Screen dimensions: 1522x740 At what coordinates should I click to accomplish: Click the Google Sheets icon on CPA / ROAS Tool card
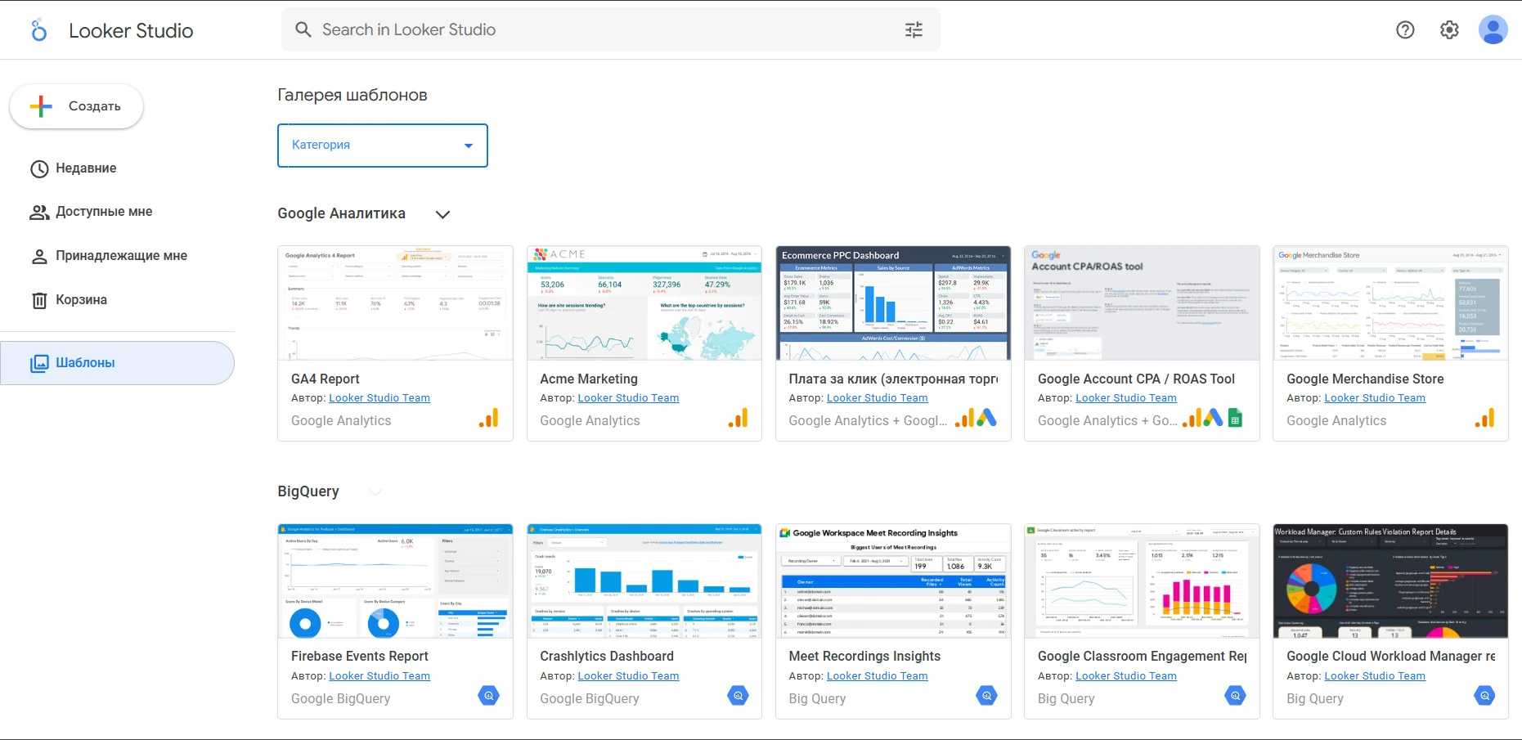tap(1236, 419)
